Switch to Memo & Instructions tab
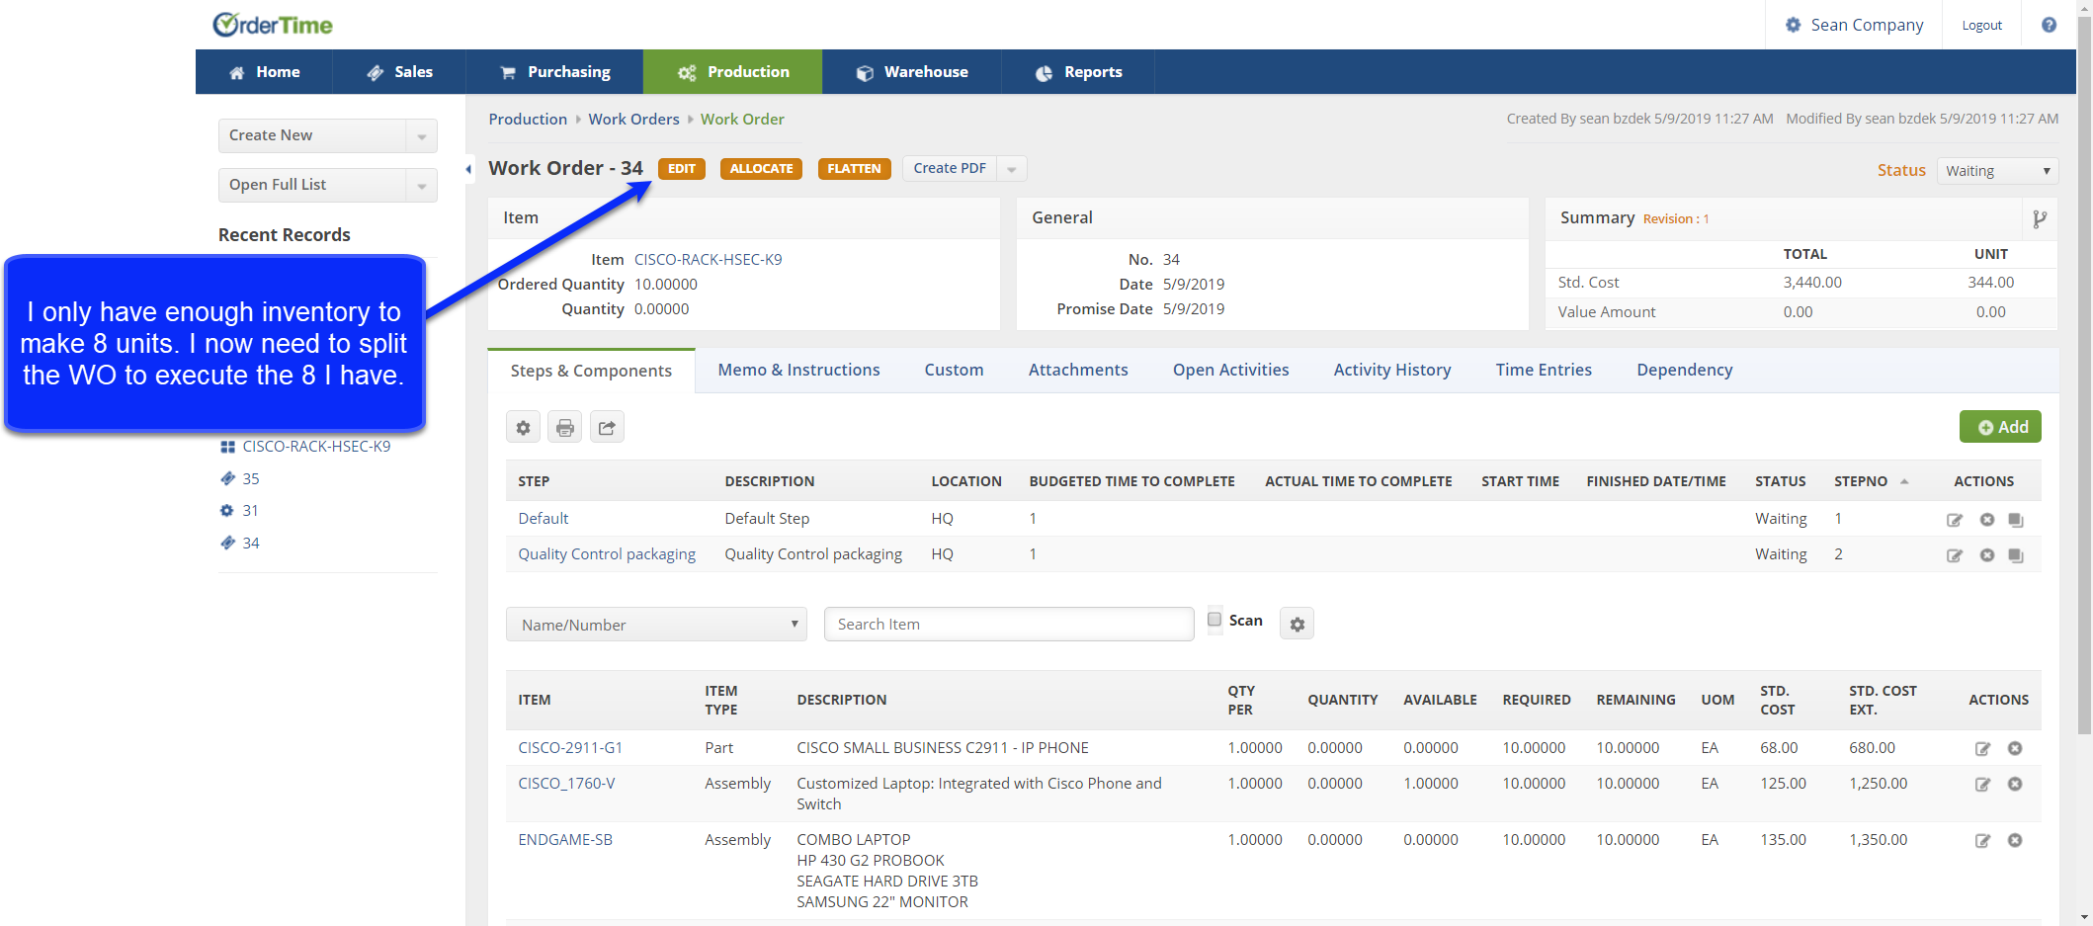 coord(798,370)
